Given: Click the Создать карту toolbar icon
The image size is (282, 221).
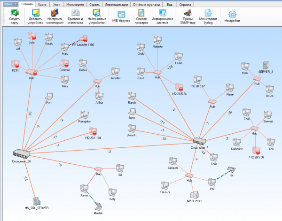Looking at the screenshot, I should click(x=15, y=14).
